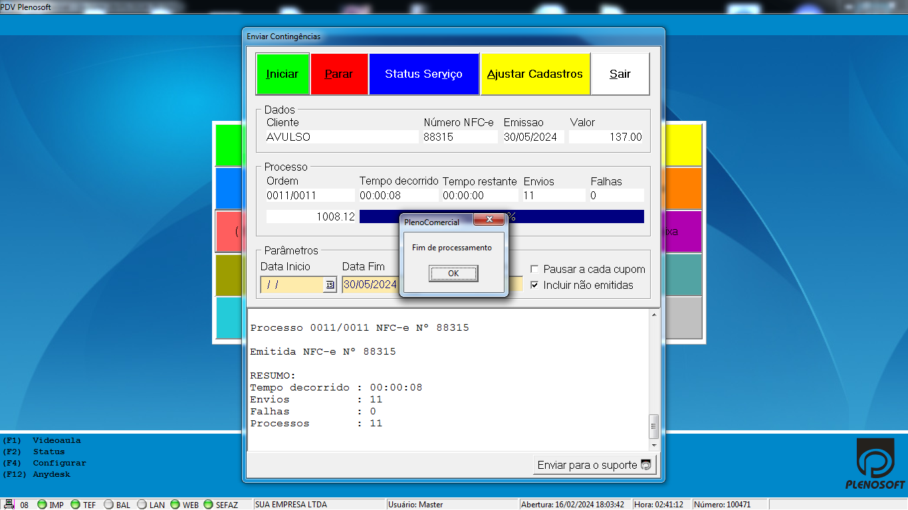Click the teal tile in the main window
Screen dimensions: 908x510
pyautogui.click(x=683, y=275)
